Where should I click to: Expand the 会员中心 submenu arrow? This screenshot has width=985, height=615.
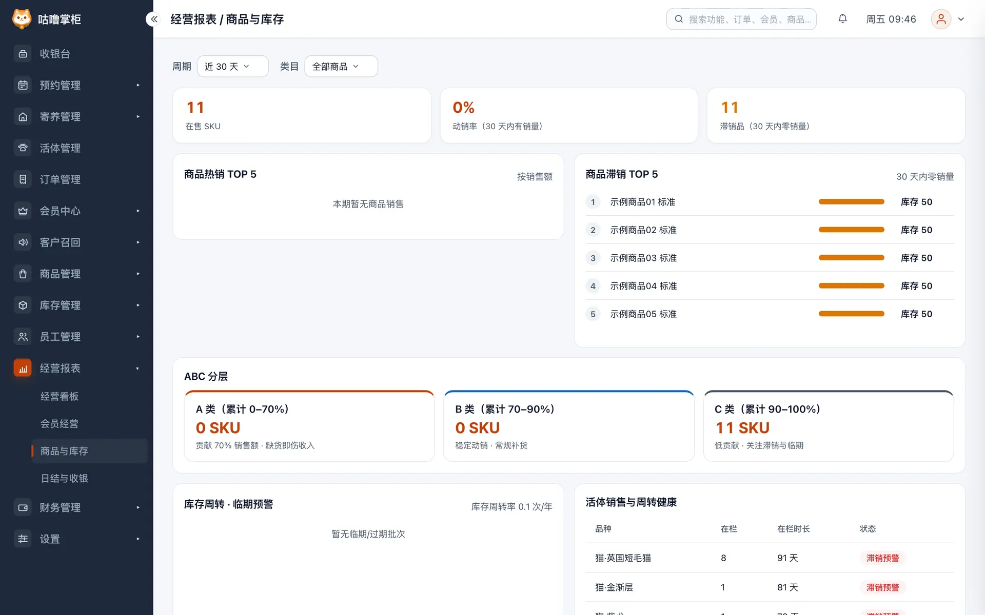point(138,211)
